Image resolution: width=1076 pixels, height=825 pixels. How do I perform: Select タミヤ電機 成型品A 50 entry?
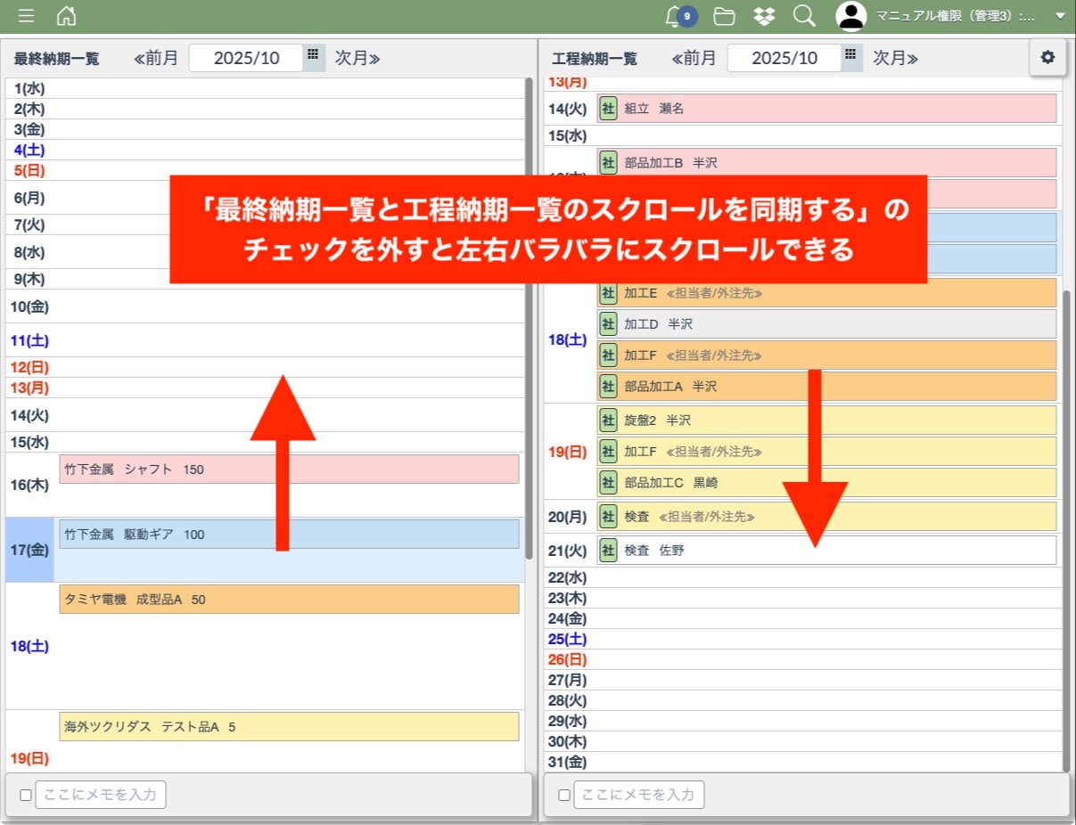pos(289,600)
